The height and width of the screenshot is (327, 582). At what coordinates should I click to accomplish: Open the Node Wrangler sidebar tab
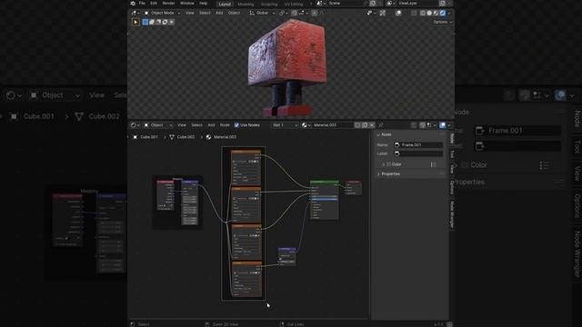[452, 215]
